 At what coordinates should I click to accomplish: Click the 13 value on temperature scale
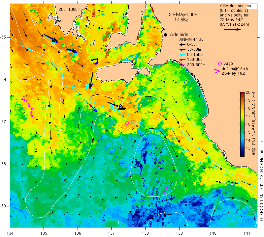pyautogui.click(x=248, y=148)
